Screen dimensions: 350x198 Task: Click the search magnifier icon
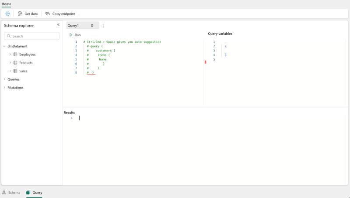tap(9, 36)
